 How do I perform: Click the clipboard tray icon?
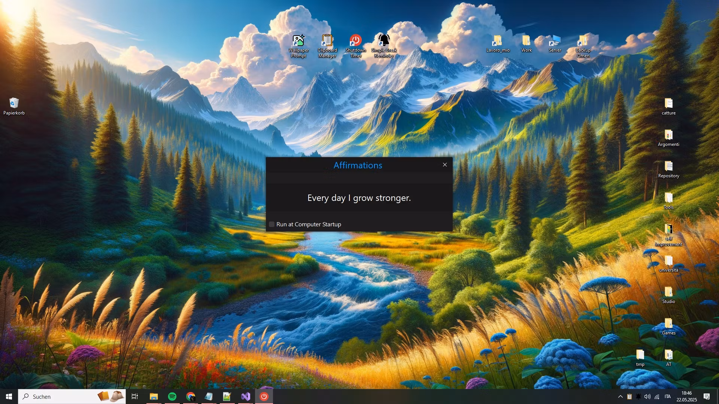pos(629,397)
